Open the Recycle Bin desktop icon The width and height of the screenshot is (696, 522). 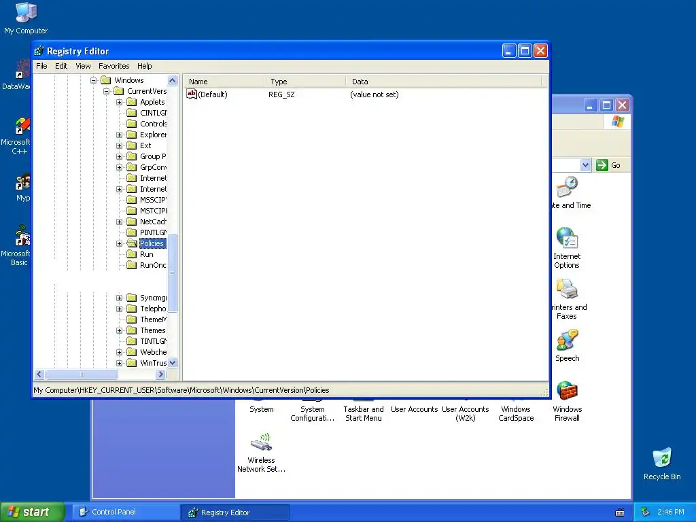[662, 464]
